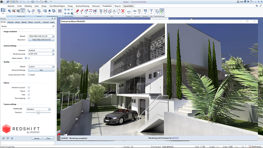Click the Advanced Settings Edit button
Screen dimensions: 263x148
tap(41, 70)
